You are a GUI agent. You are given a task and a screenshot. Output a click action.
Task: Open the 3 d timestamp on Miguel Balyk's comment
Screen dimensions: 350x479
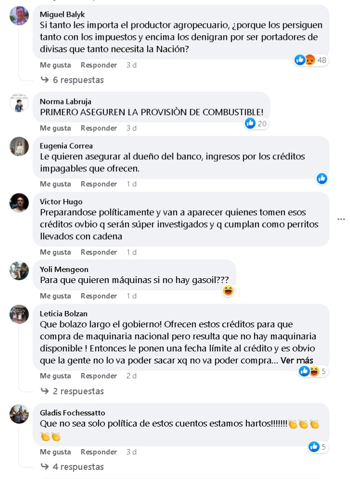tap(131, 65)
